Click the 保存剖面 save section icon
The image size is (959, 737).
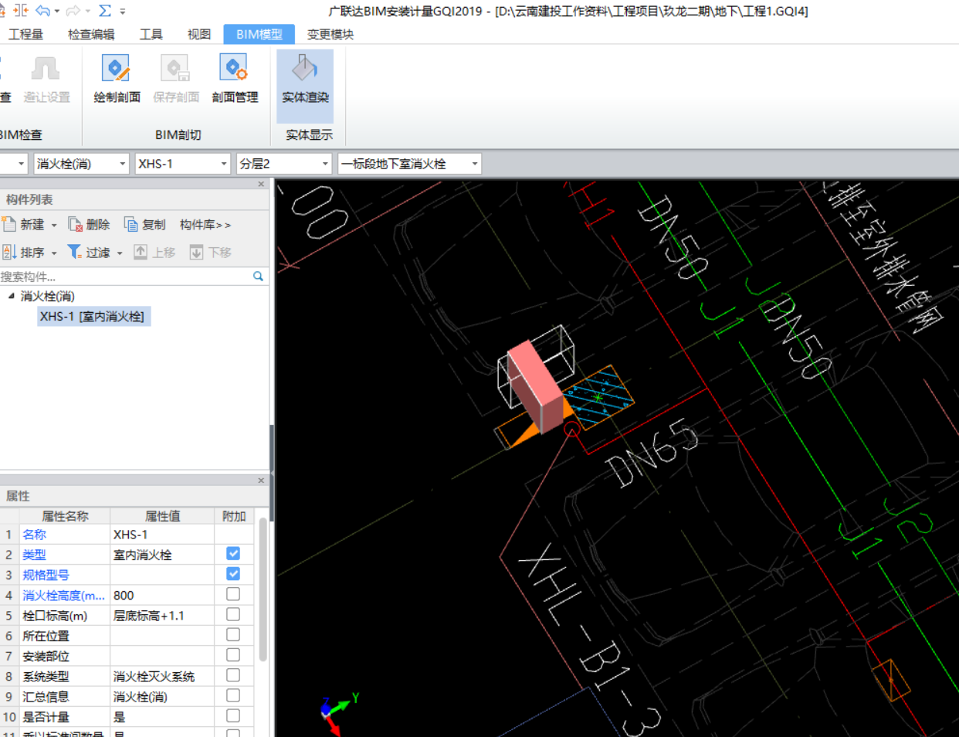[175, 69]
